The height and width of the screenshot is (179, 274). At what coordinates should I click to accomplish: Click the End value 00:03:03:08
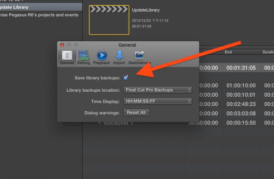point(241,114)
